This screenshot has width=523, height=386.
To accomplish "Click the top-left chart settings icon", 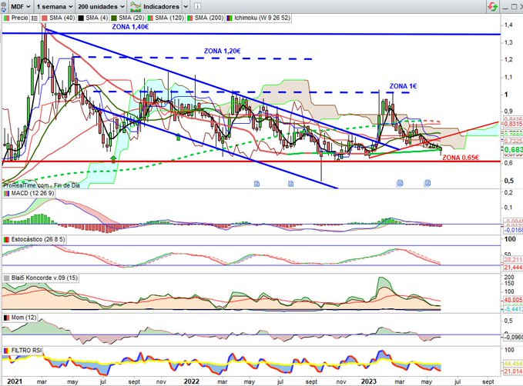I will tap(3, 6).
